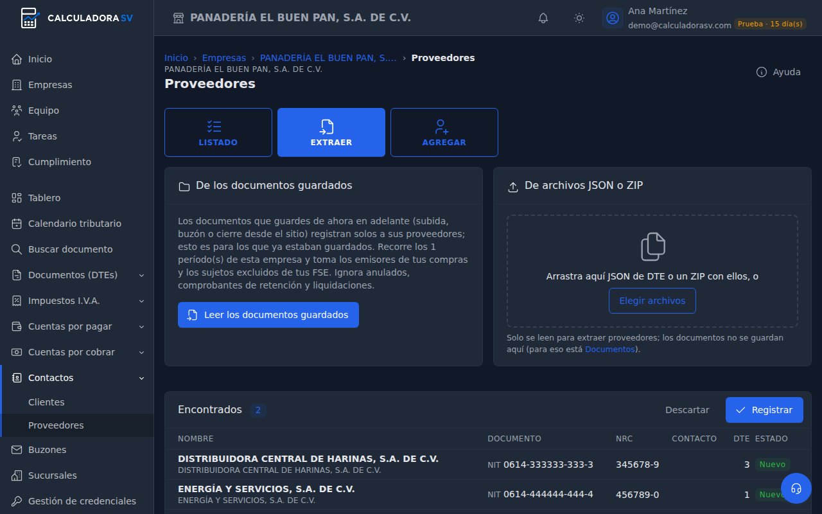822x514 pixels.
Task: Click DISTRIBUIDORA CENTRAL DE HARINAS bold name
Action: [308, 459]
